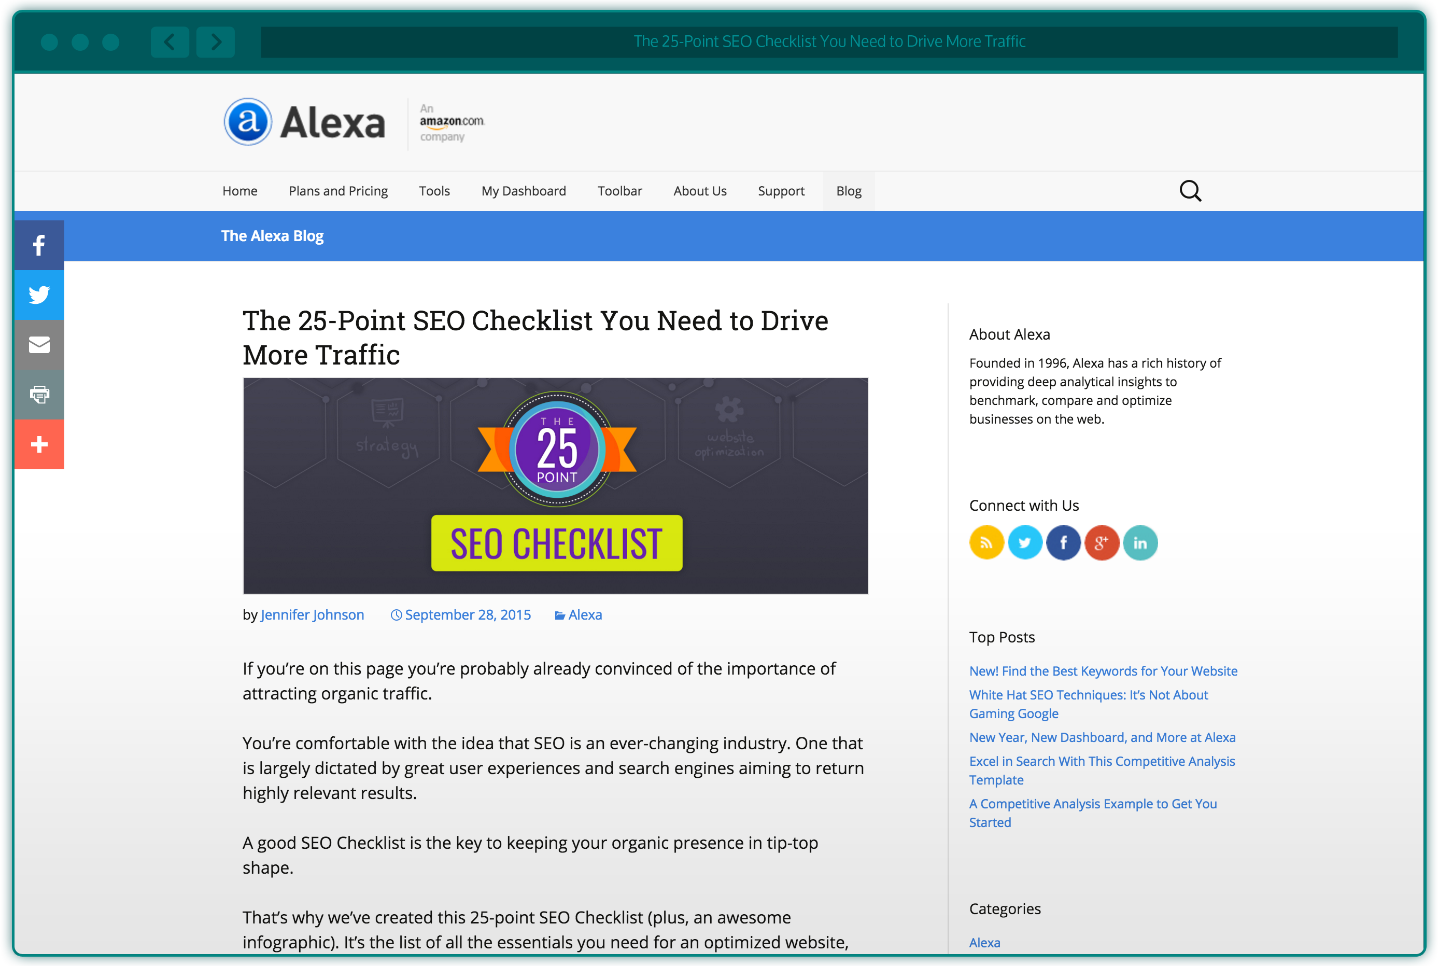
Task: Open 'Excel in Search' competitive analysis template post
Action: click(1102, 771)
